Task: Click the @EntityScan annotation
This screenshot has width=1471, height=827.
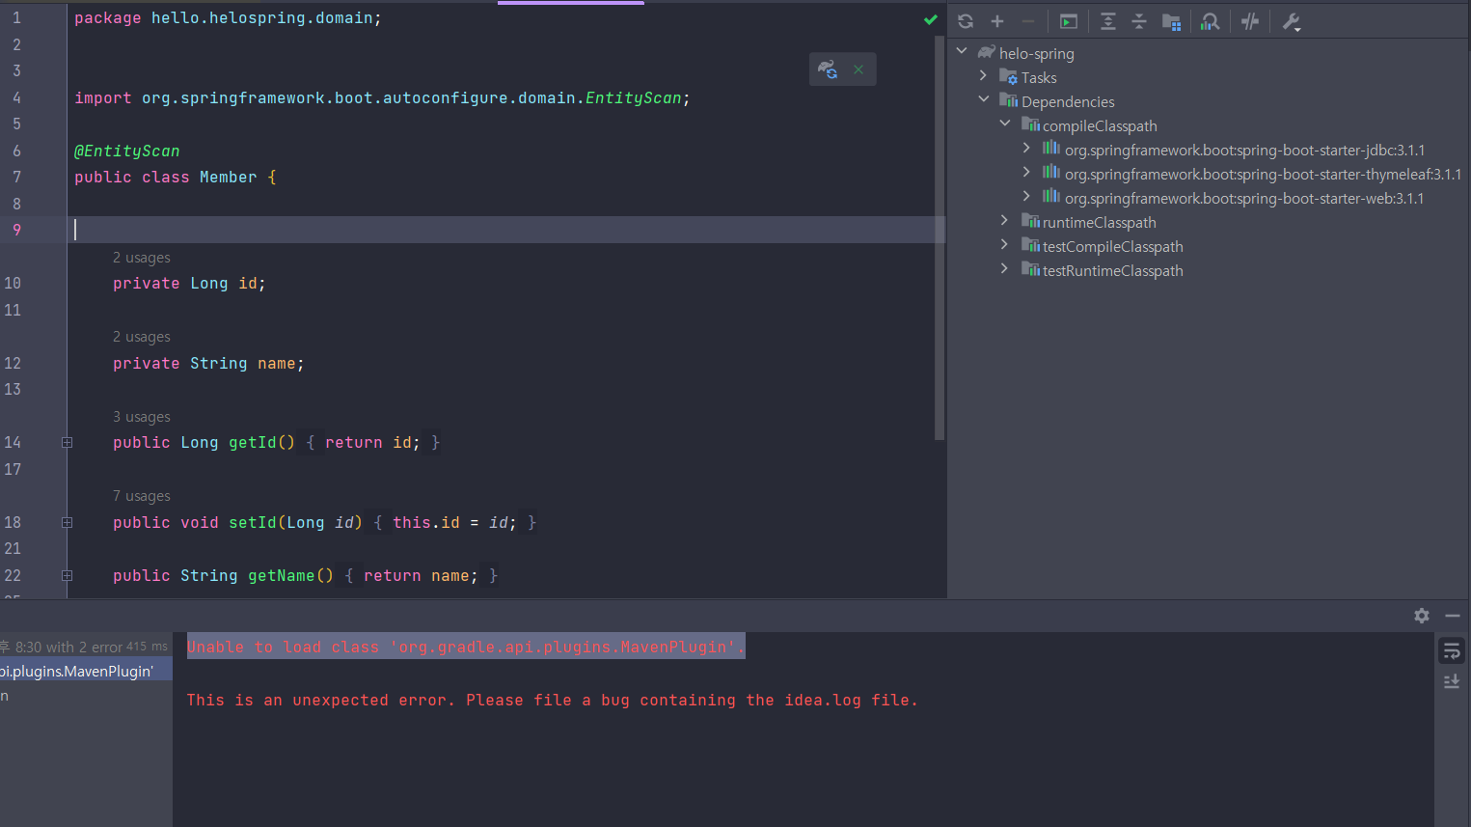Action: click(x=127, y=151)
